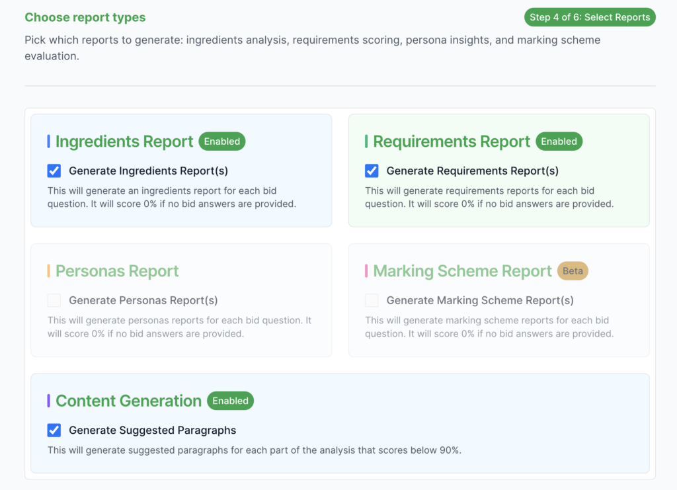This screenshot has width=677, height=490.
Task: Tick the Generate Personas Report(s) checkbox
Action: 54,301
